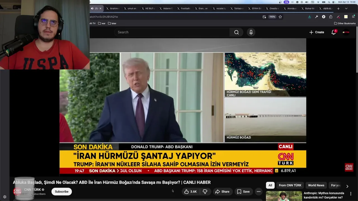Open YouTube notifications bell
This screenshot has height=201, width=358.
[x=334, y=32]
